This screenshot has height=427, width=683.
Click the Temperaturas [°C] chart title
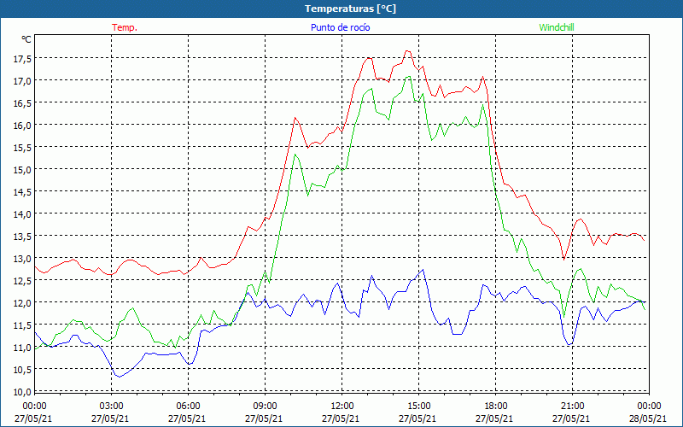(350, 9)
